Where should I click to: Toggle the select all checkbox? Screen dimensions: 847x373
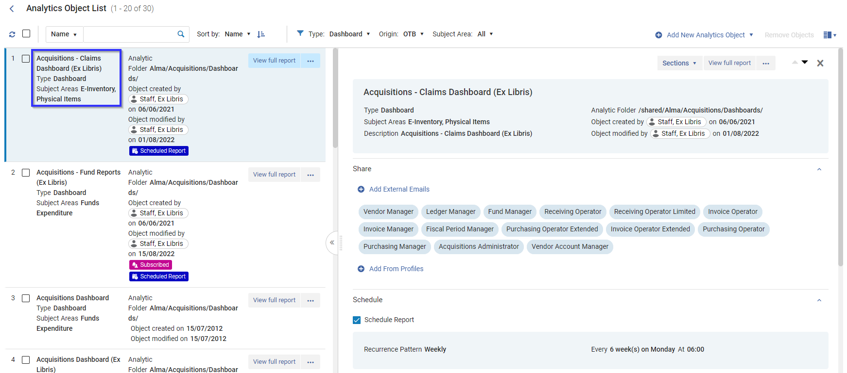click(x=26, y=33)
